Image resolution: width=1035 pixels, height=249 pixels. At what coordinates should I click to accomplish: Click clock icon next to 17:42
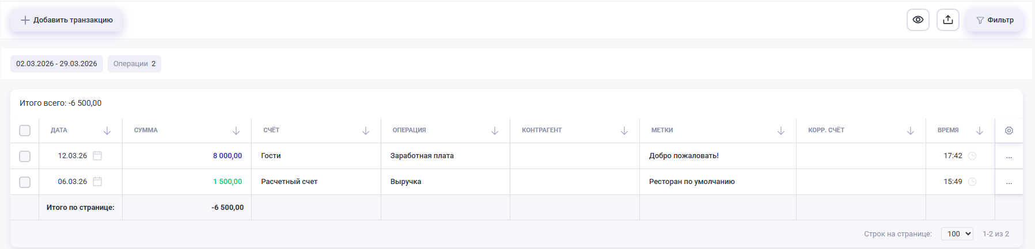pos(972,156)
